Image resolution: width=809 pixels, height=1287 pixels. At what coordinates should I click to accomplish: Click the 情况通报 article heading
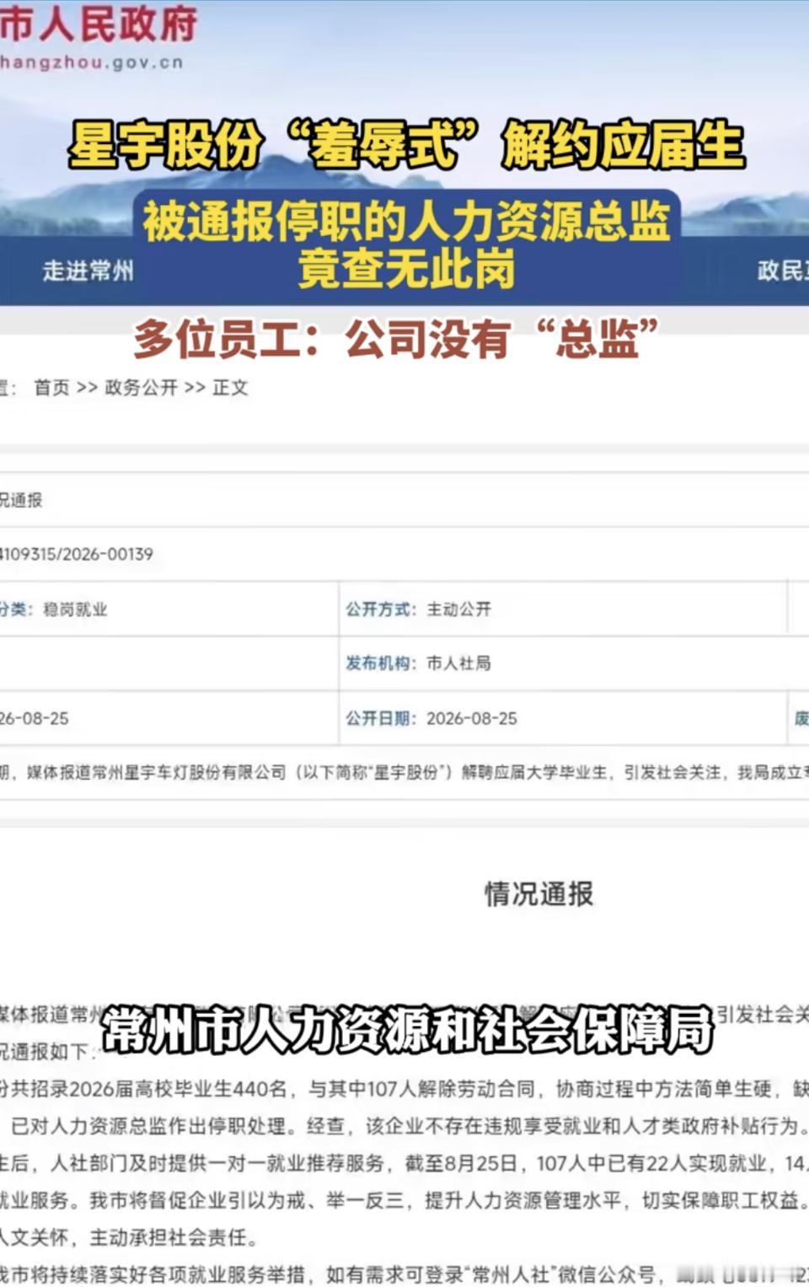(539, 893)
